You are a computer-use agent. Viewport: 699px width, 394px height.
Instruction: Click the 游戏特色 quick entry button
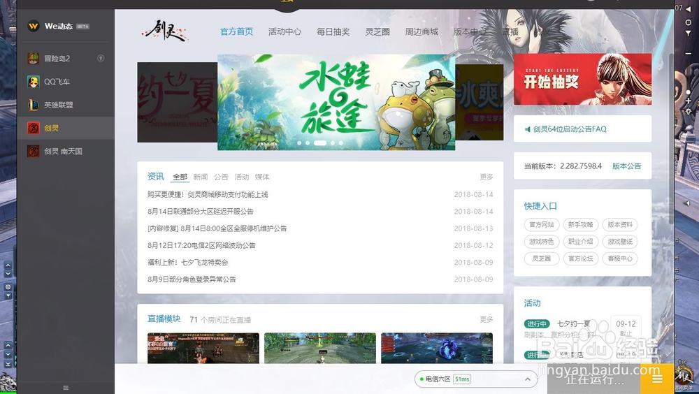pos(542,242)
